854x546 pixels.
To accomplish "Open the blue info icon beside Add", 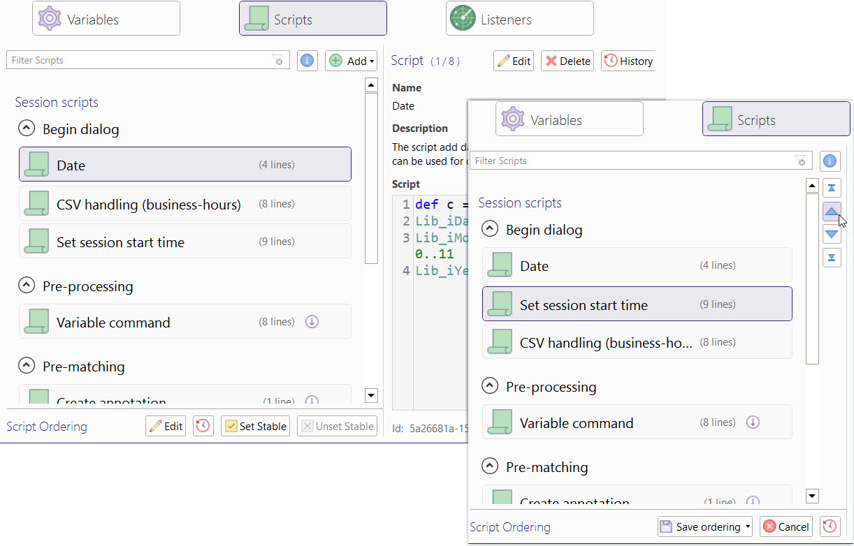I will (307, 61).
